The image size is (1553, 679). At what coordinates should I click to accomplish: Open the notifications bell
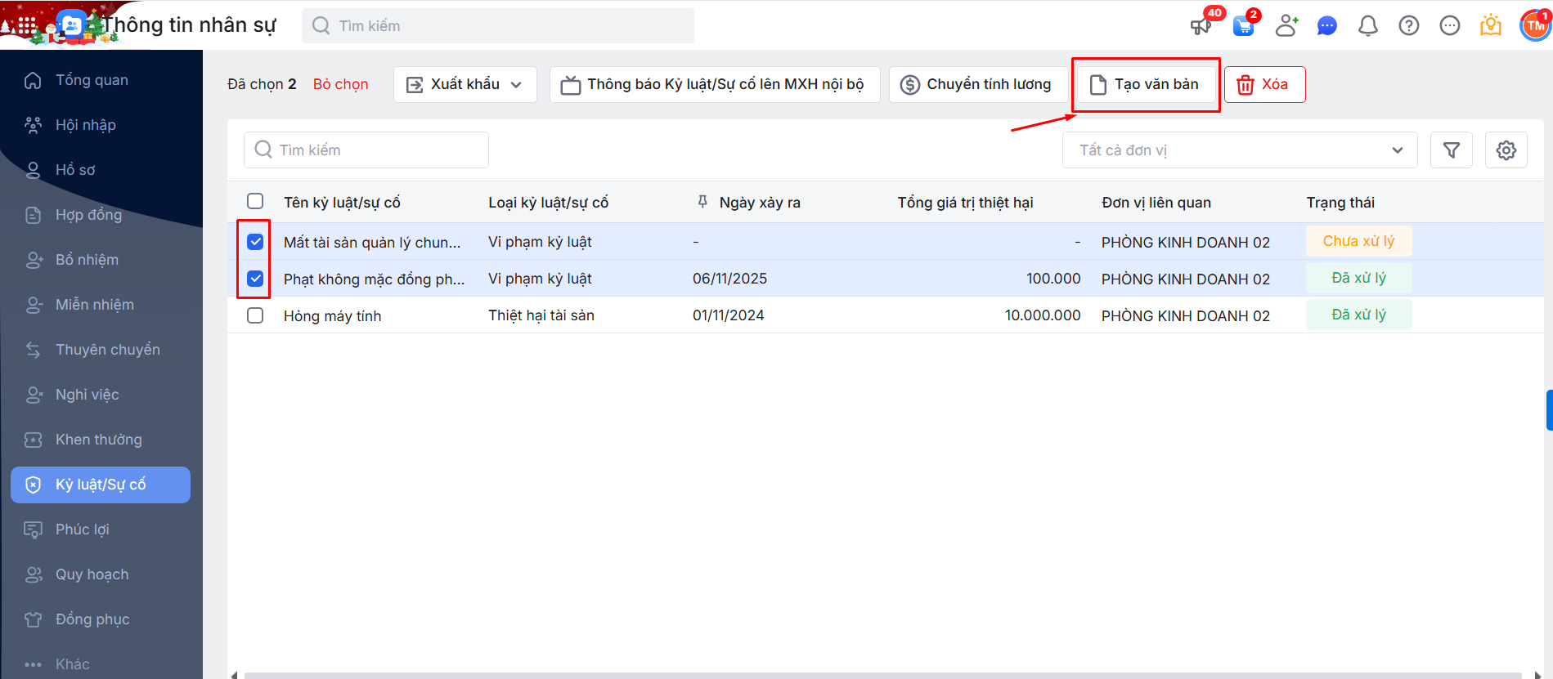(x=1368, y=26)
